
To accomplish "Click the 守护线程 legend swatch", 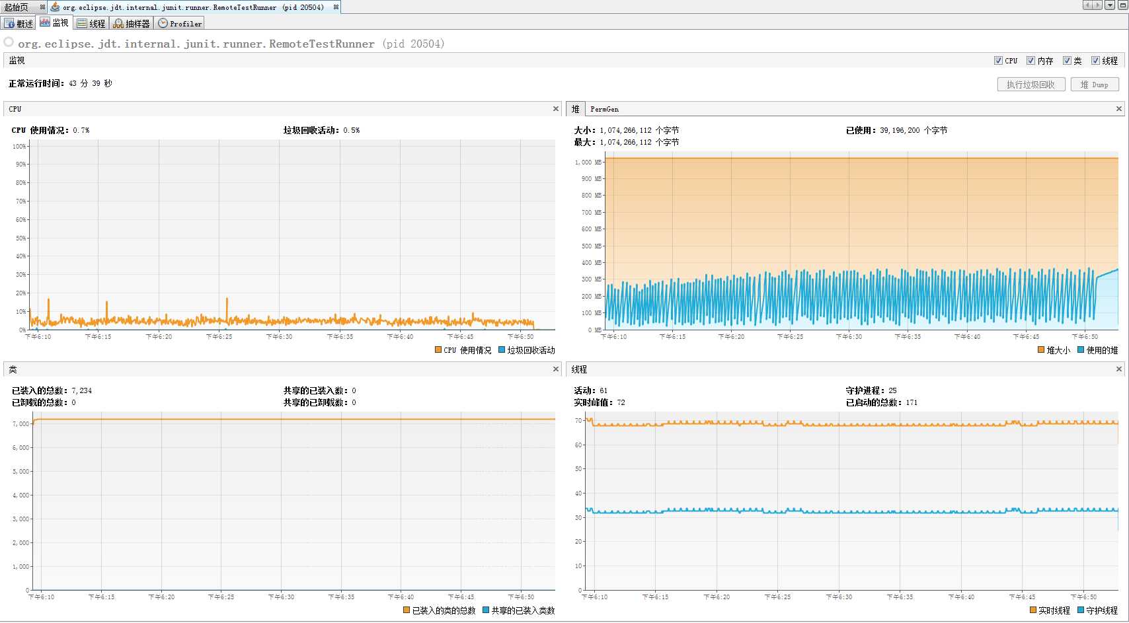I will point(1081,610).
